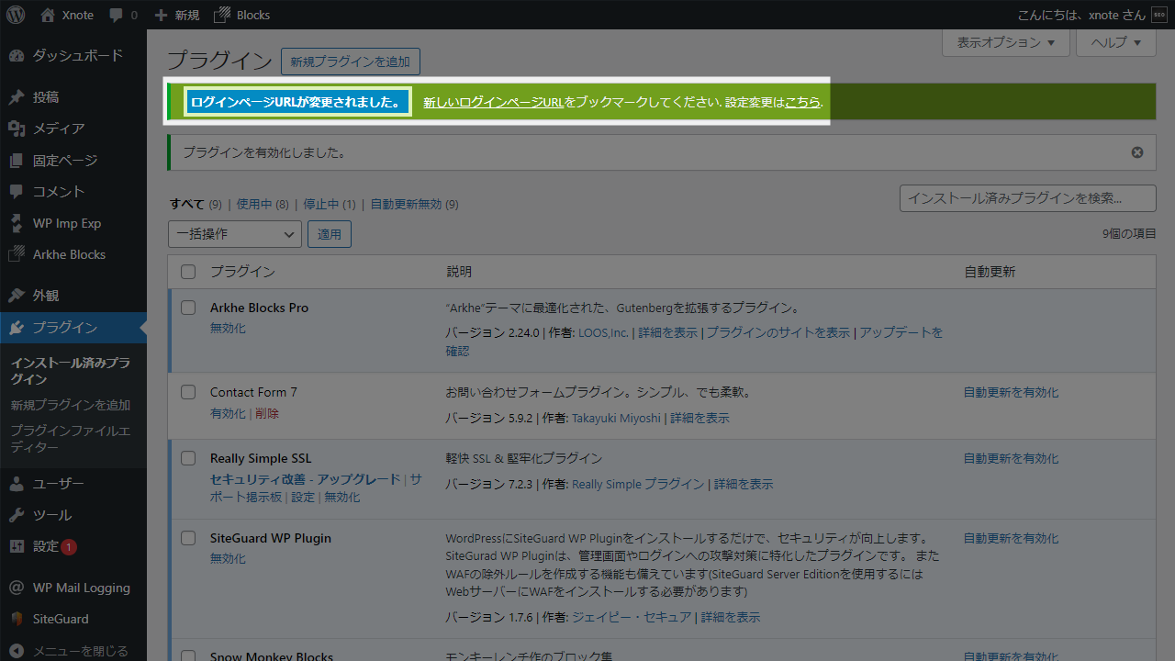Check the Contact Form 7 checkbox
This screenshot has width=1175, height=661.
[188, 392]
